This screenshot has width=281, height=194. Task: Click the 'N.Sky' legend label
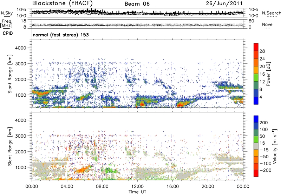(7, 13)
